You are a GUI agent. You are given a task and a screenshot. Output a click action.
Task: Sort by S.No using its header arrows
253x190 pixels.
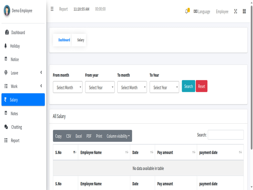tap(75, 152)
